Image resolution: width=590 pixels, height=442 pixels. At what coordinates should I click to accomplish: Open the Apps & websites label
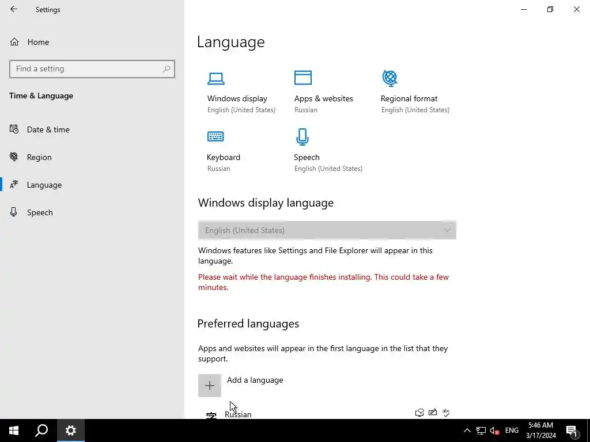click(324, 98)
